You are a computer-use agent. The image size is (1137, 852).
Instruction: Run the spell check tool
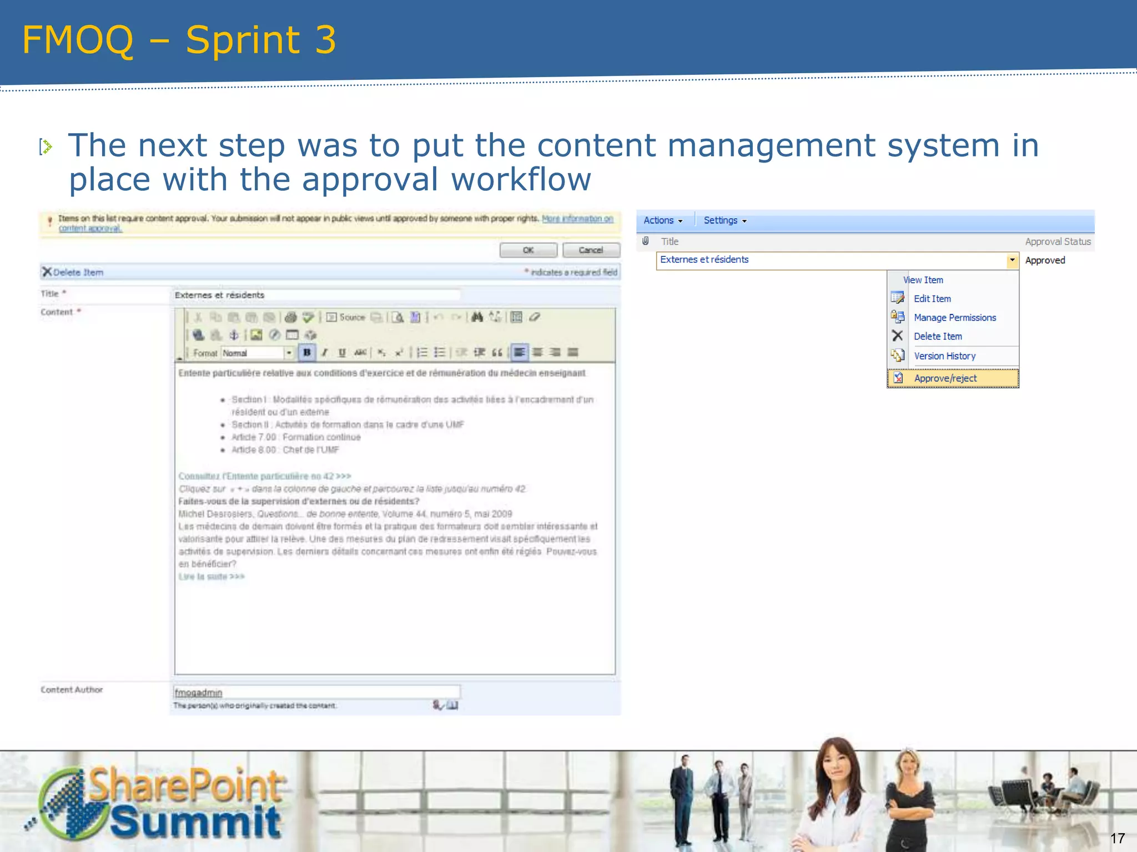click(x=308, y=317)
